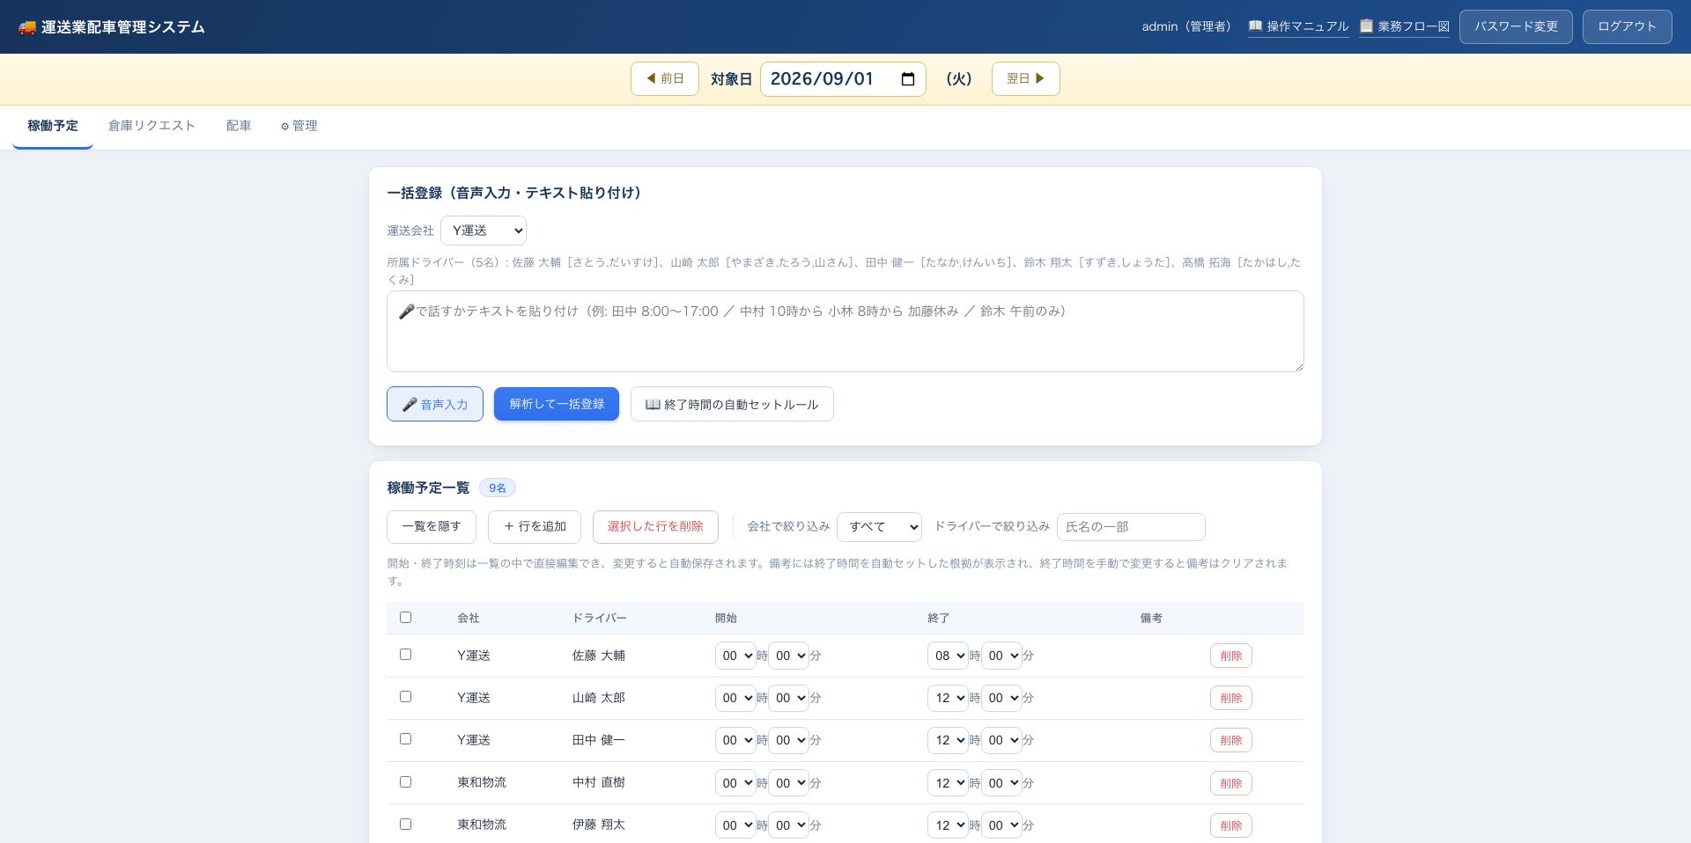Screen dimensions: 1691x843
Task: Delete the 伊藤 翔太 row
Action: (1231, 825)
